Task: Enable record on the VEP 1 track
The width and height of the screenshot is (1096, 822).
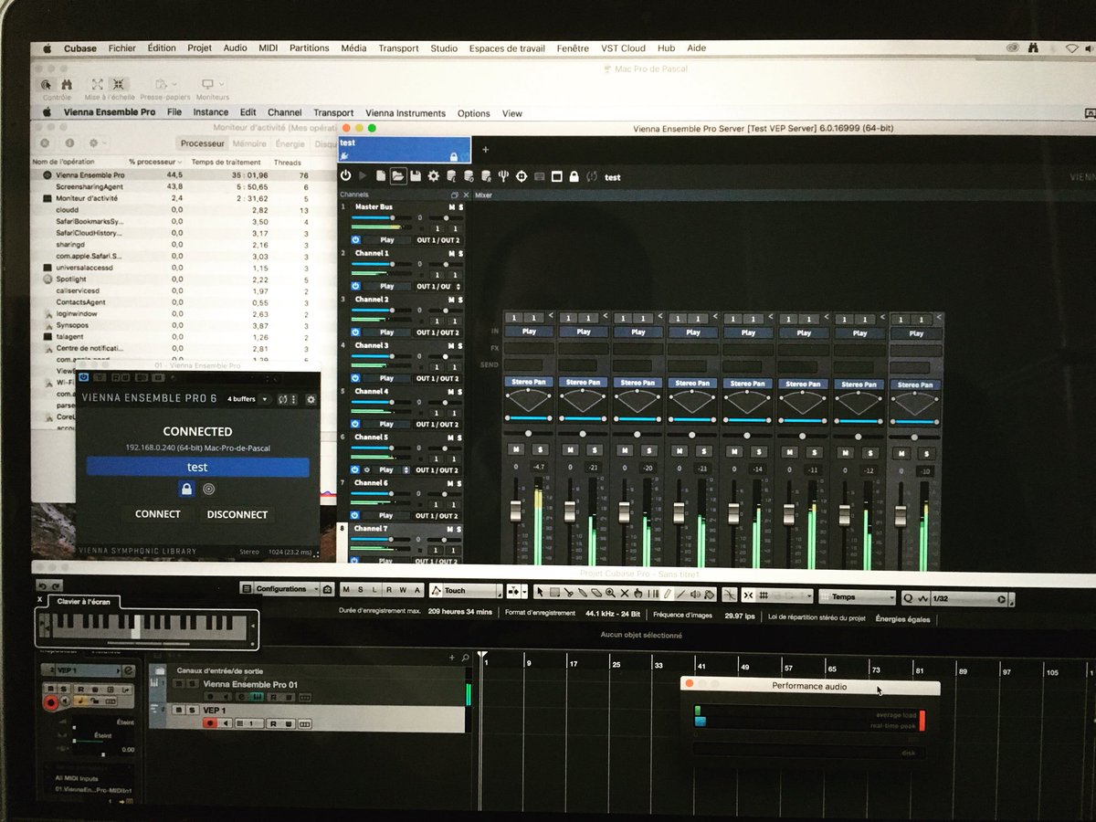Action: tap(210, 723)
